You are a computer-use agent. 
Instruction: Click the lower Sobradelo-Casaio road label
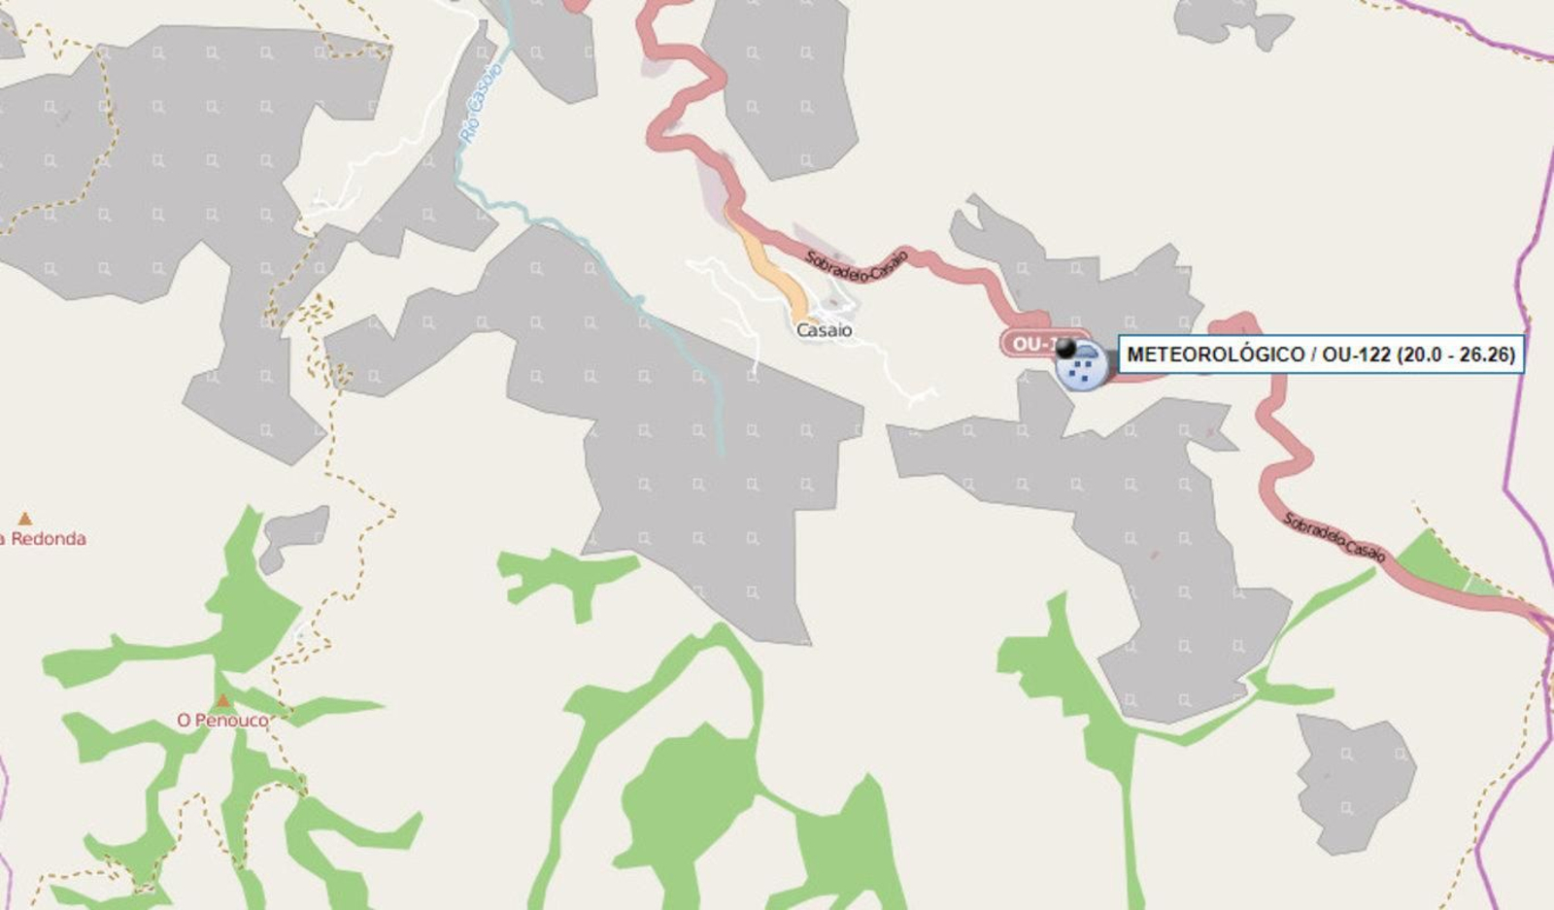pyautogui.click(x=1334, y=537)
